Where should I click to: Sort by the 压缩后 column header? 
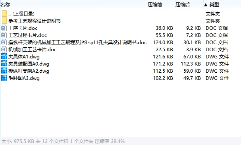(x=183, y=5)
